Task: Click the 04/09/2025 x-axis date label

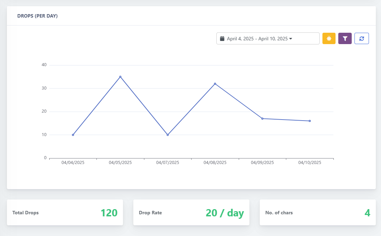Action: click(x=262, y=163)
